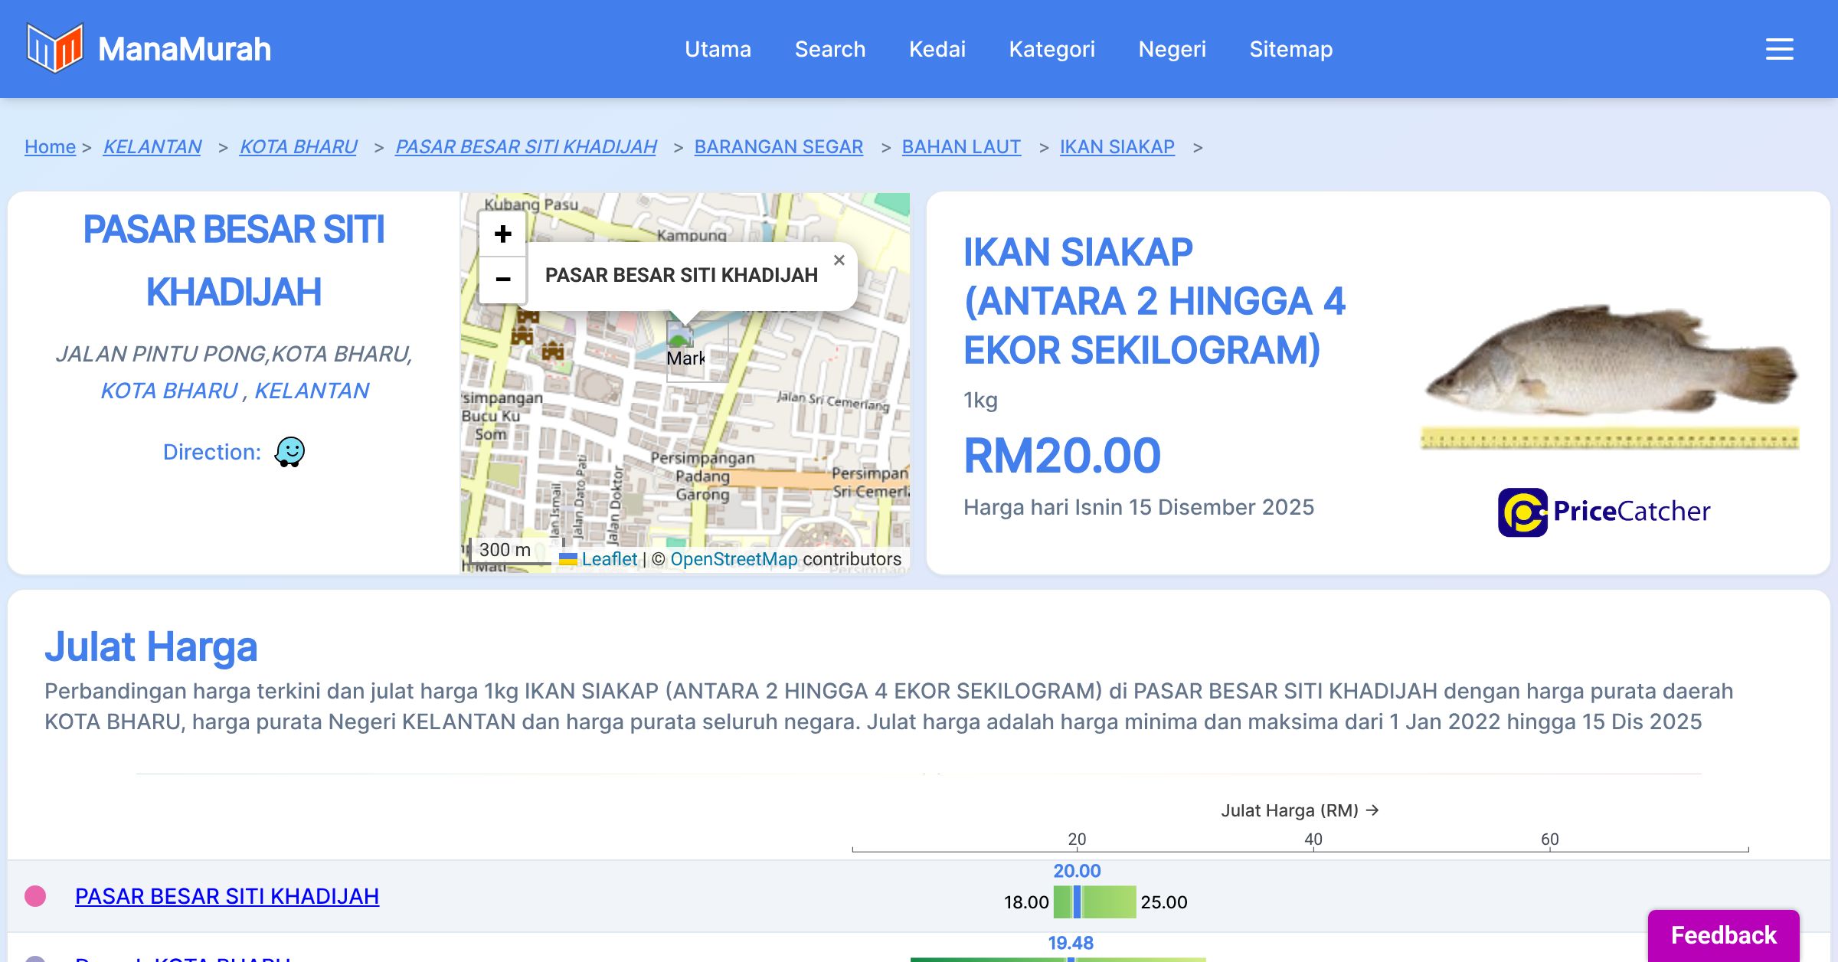Click the BAHAN LAUT breadcrumb link
Screen dimensions: 1838x962
coord(960,146)
